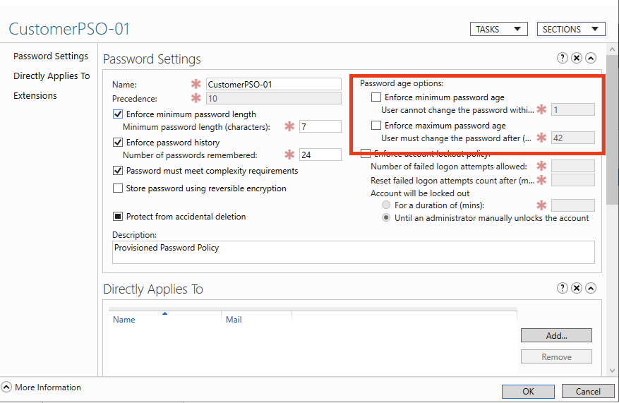Viewport: 619px width, 403px height.
Task: Open the SECTIONS dropdown menu
Action: [x=570, y=29]
